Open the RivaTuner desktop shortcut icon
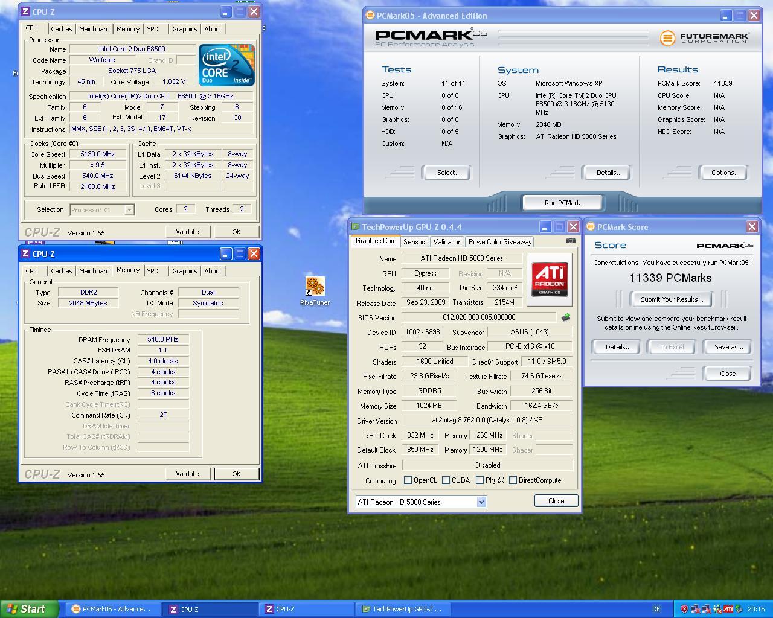 (x=315, y=286)
